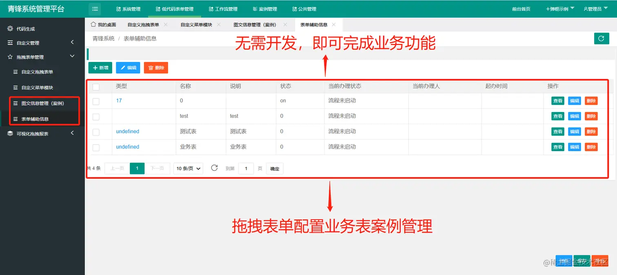The height and width of the screenshot is (275, 617).
Task: Close the 表单辅助信息 tab
Action: [x=334, y=24]
